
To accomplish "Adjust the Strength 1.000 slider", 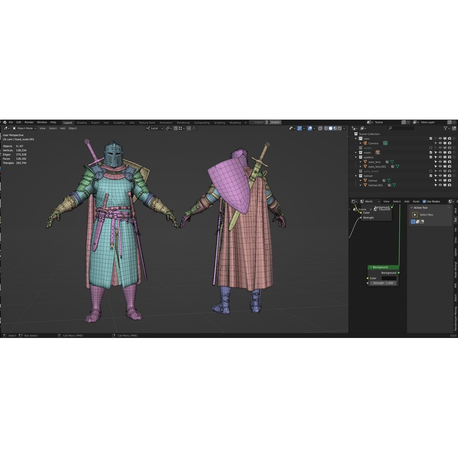I will [383, 283].
